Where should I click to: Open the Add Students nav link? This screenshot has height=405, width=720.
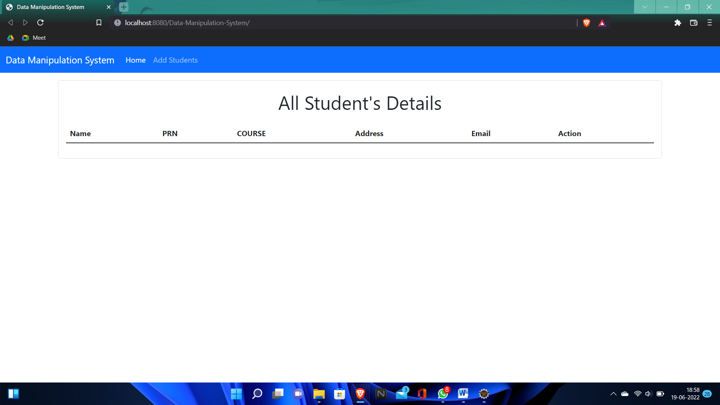pyautogui.click(x=175, y=60)
